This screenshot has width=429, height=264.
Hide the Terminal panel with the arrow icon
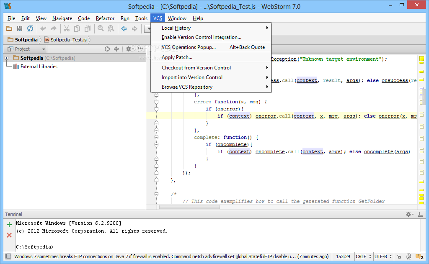click(420, 214)
